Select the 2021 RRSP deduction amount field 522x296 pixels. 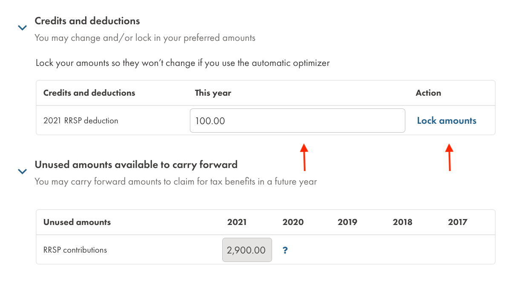[297, 120]
